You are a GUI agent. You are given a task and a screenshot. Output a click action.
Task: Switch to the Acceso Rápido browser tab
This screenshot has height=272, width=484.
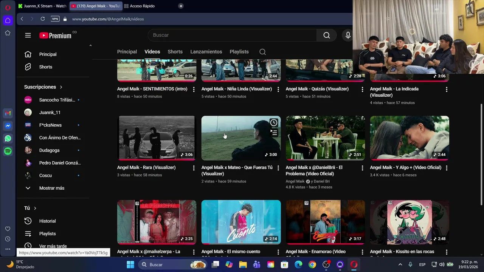pyautogui.click(x=142, y=6)
